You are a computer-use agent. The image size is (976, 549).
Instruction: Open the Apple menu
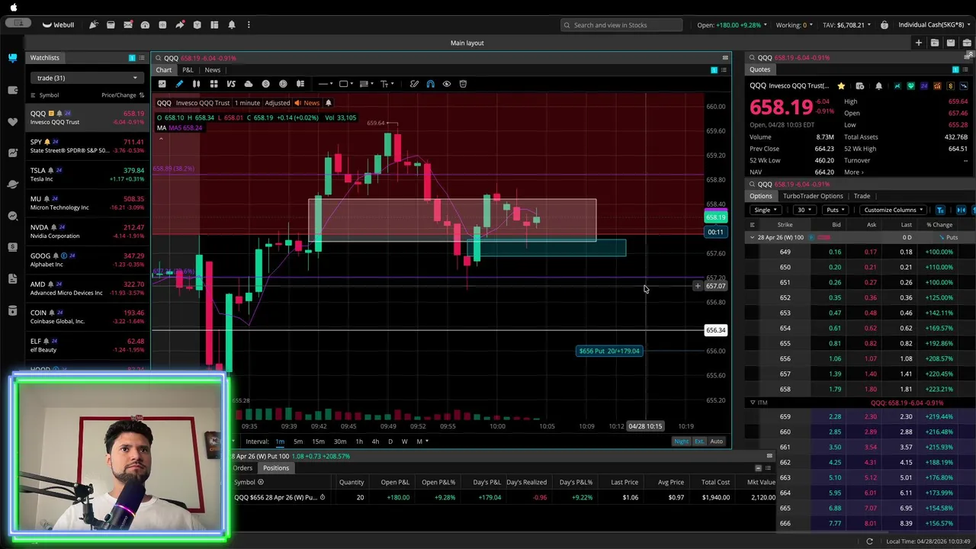[x=13, y=8]
